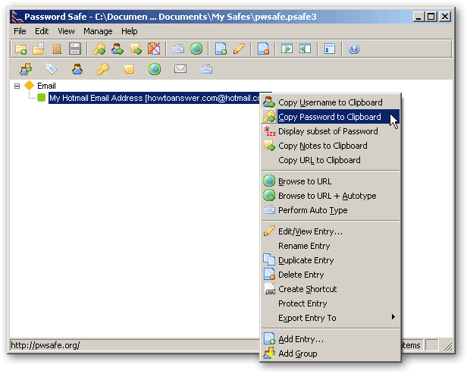This screenshot has height=374, width=467.
Task: Click the Password Safe title bar icon
Action: tap(17, 17)
